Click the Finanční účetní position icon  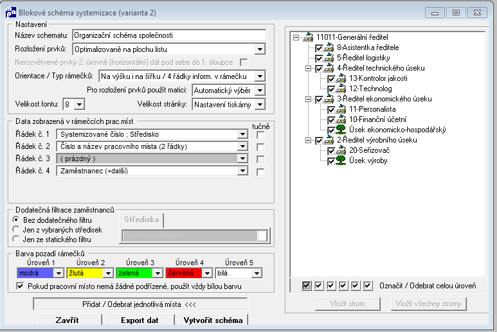341,119
